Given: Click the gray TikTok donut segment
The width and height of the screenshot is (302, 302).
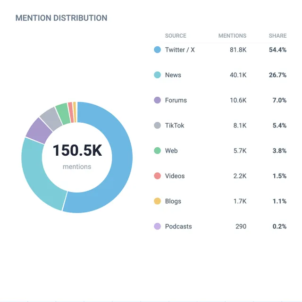Looking at the screenshot, I should point(51,119).
